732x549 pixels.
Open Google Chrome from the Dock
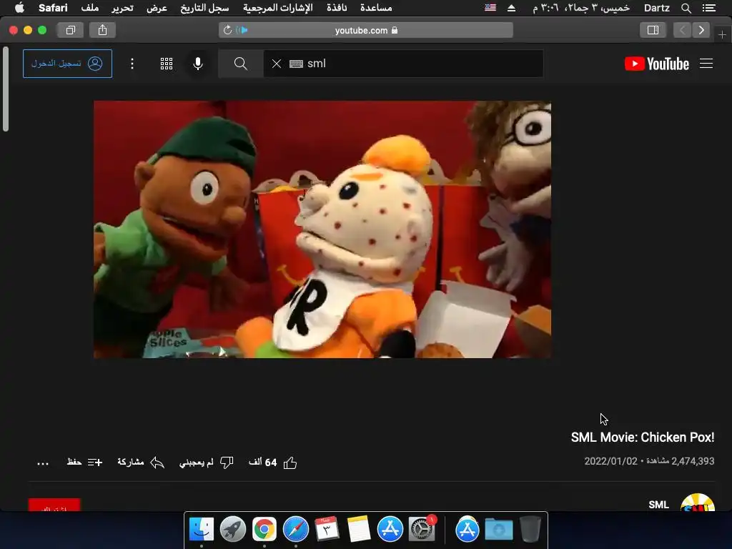(x=264, y=530)
